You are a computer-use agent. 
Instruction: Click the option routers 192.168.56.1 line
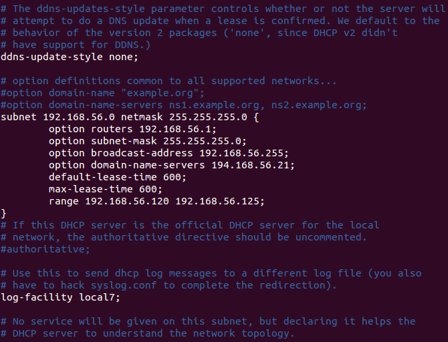coord(132,129)
